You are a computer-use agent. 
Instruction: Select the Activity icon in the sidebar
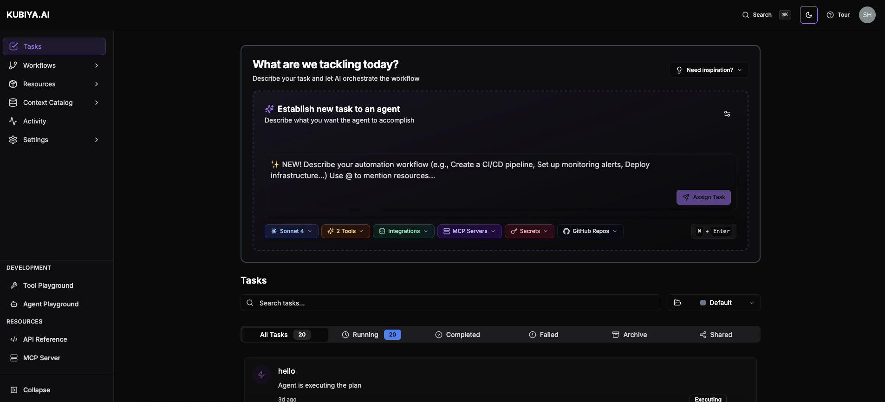(13, 121)
